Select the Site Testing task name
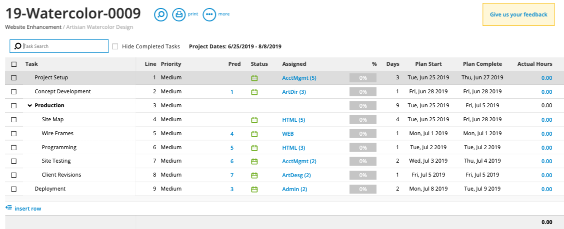564x229 pixels. [x=56, y=161]
